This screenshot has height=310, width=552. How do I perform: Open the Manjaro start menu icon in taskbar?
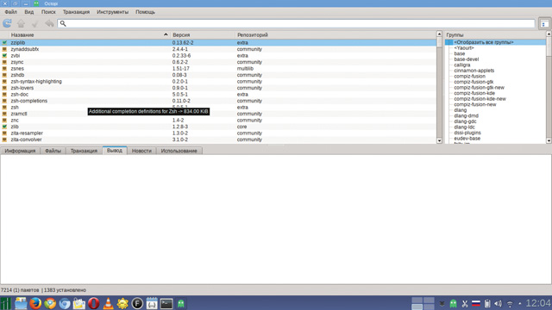pyautogui.click(x=6, y=303)
